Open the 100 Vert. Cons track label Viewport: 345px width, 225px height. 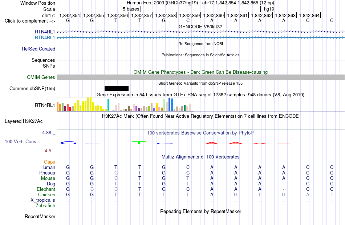(x=20, y=141)
